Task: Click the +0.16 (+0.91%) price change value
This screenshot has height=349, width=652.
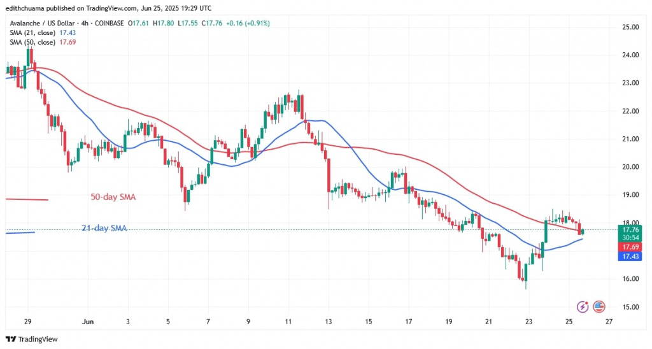Action: click(x=244, y=23)
